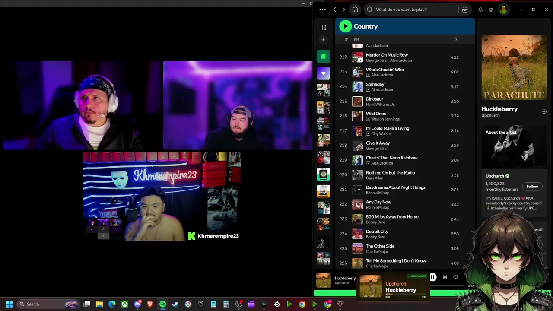The image size is (553, 311).
Task: Open the About the artist card image
Action: click(x=514, y=147)
